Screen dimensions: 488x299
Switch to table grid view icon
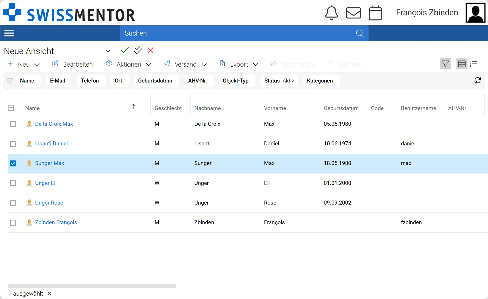462,64
